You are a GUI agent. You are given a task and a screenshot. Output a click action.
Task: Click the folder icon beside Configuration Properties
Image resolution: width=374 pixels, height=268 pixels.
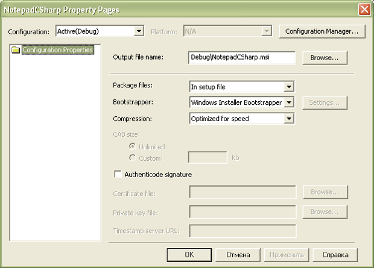click(x=16, y=50)
